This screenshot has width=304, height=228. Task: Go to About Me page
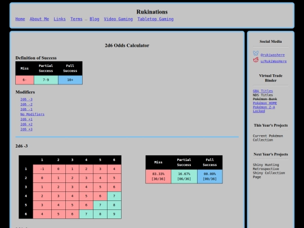[39, 19]
